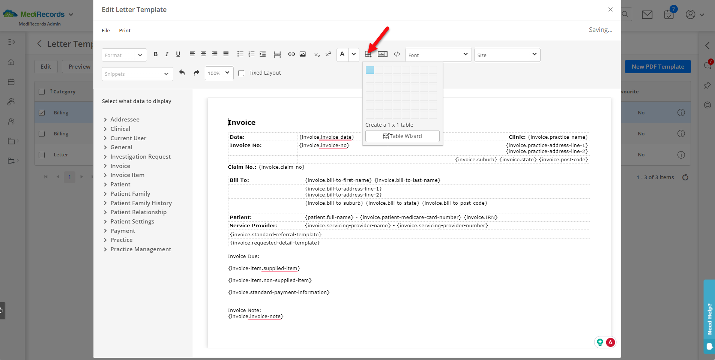Open the @ mentions panel on right sidebar

pos(707,105)
